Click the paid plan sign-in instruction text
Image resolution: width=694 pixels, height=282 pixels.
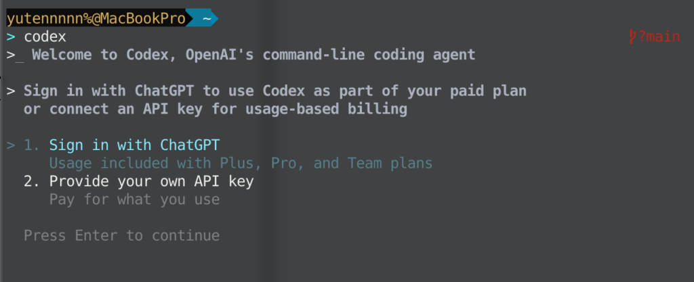click(275, 91)
